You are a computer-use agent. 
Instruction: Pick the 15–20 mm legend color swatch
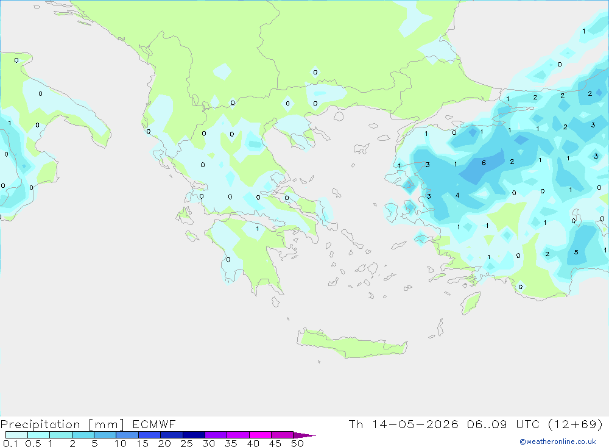pos(149,435)
